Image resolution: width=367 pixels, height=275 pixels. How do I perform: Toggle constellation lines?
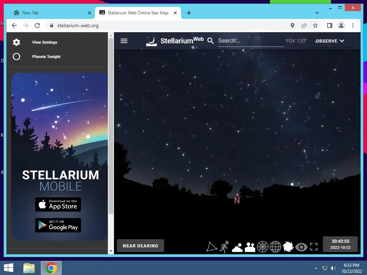pyautogui.click(x=211, y=247)
